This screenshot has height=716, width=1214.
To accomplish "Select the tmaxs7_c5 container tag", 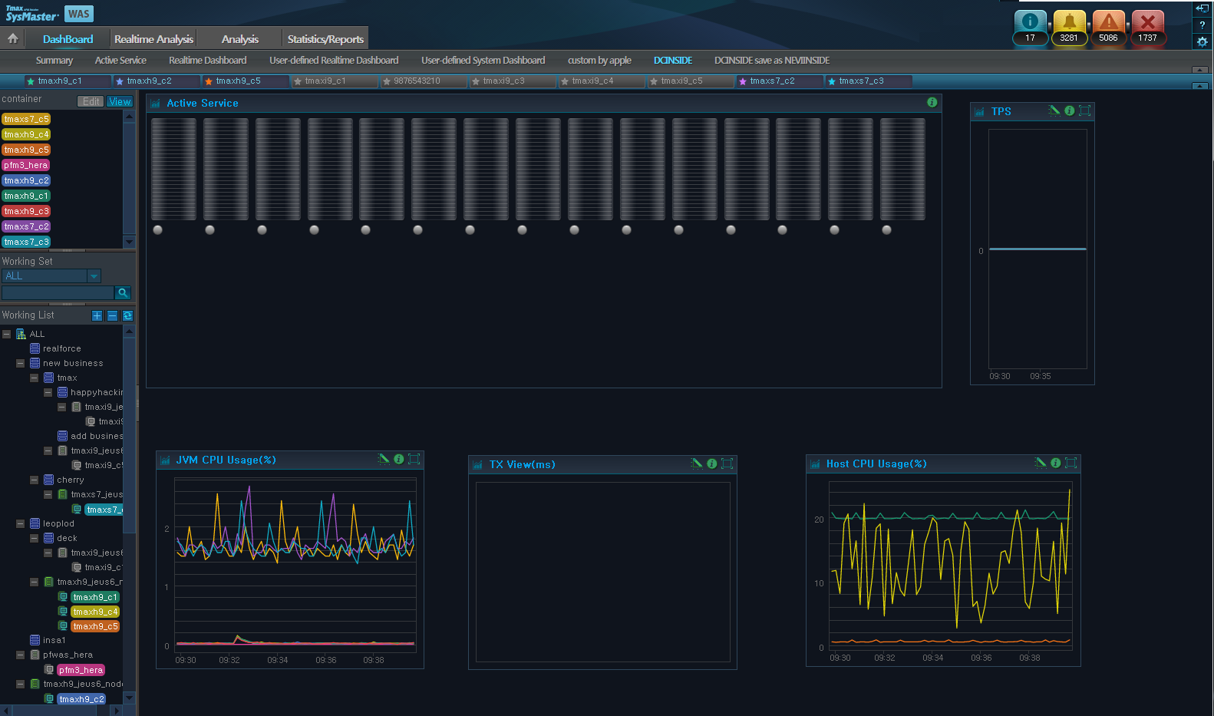I will click(26, 119).
